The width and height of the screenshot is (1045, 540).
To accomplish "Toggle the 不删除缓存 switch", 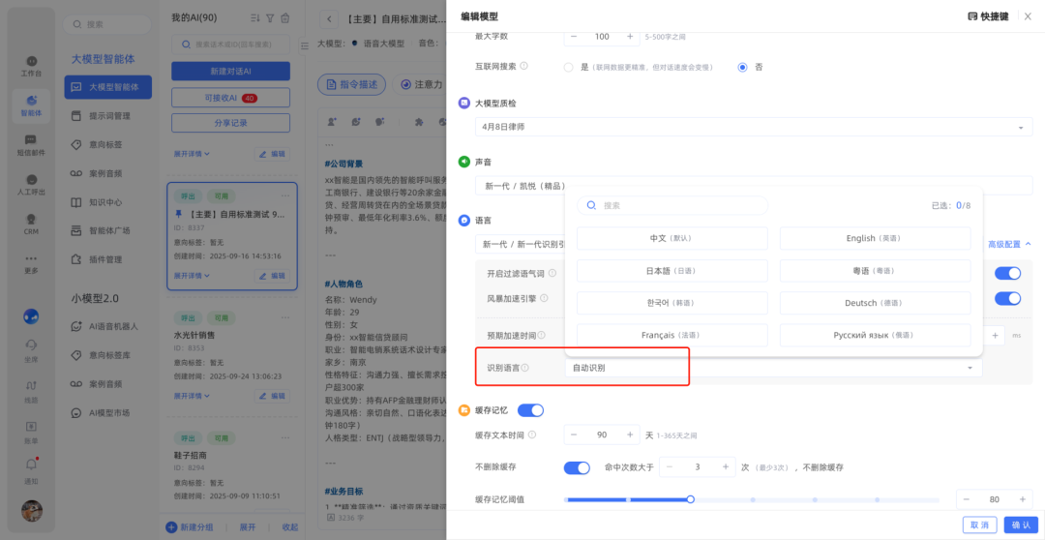I will (x=577, y=467).
